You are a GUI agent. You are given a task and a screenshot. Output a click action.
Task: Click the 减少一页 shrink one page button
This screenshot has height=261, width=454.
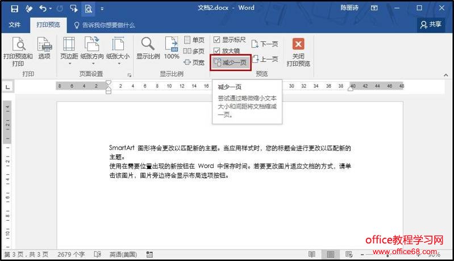tap(231, 62)
